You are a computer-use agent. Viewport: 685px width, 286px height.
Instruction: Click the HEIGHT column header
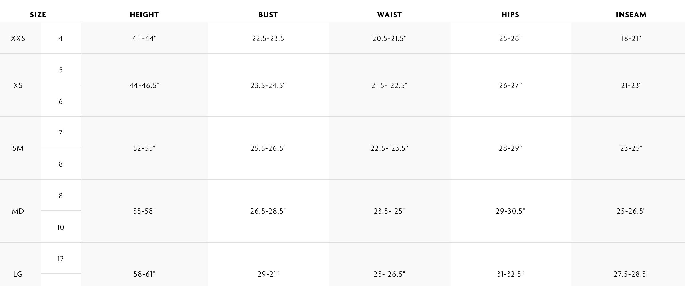pos(144,15)
